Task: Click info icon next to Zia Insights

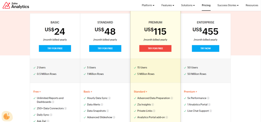Action: click(x=153, y=104)
